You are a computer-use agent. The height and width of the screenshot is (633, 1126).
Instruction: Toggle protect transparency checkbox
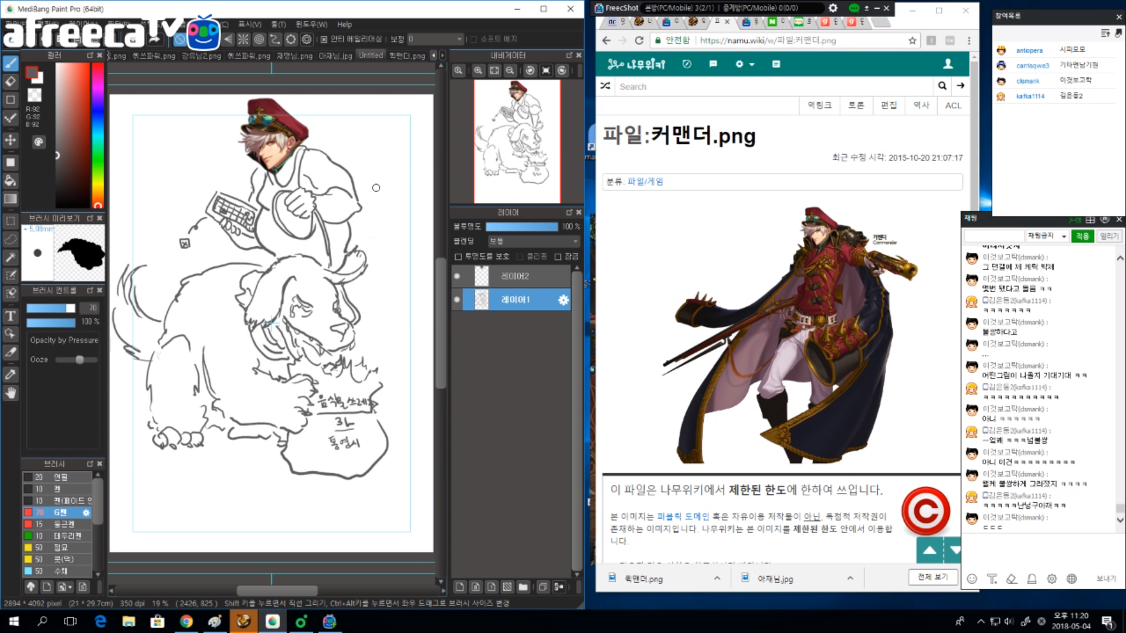pyautogui.click(x=459, y=257)
